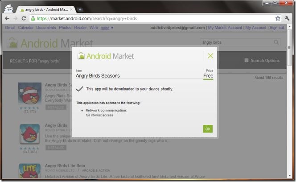Screen dimensions: 296x182
Task: Bookmark page with the star icon
Action: tap(278, 18)
